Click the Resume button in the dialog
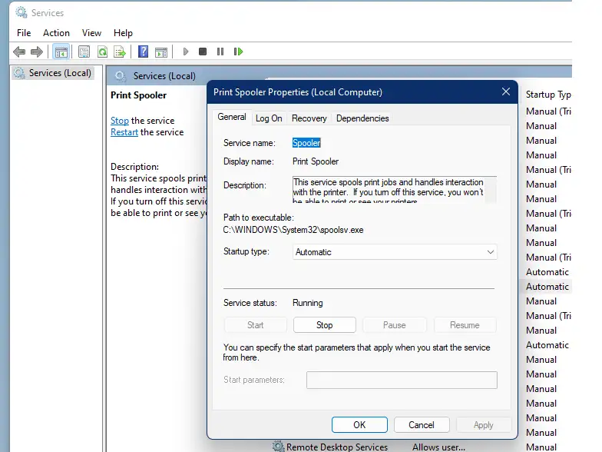This screenshot has height=452, width=602. tap(465, 325)
